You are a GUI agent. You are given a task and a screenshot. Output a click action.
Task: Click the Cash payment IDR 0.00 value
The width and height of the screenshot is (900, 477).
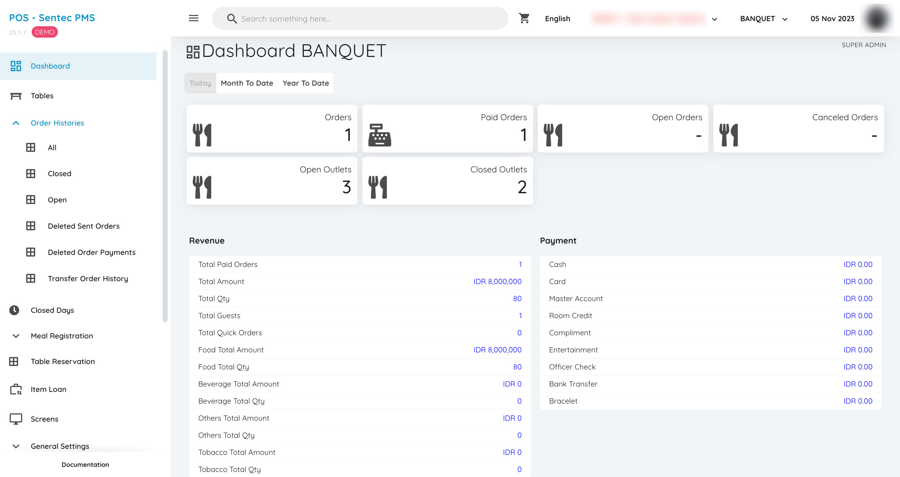858,264
